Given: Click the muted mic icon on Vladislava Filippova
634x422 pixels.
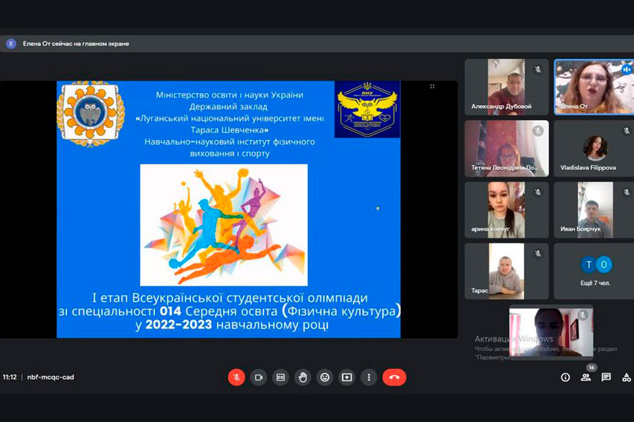Looking at the screenshot, I should tap(626, 131).
